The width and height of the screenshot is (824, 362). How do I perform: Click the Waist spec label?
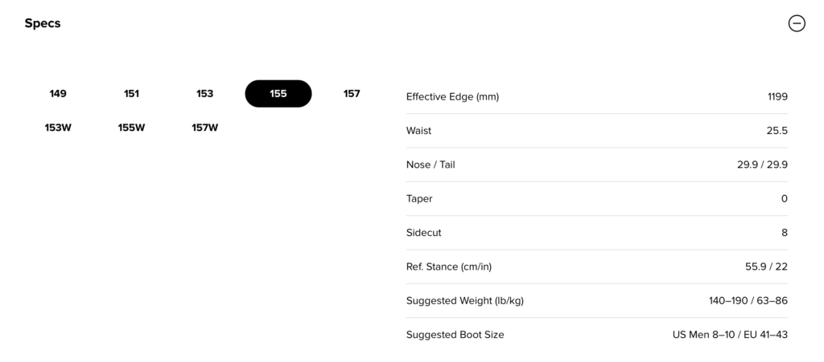[x=418, y=131]
